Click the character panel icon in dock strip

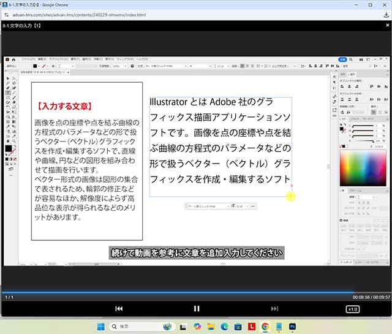click(x=334, y=77)
